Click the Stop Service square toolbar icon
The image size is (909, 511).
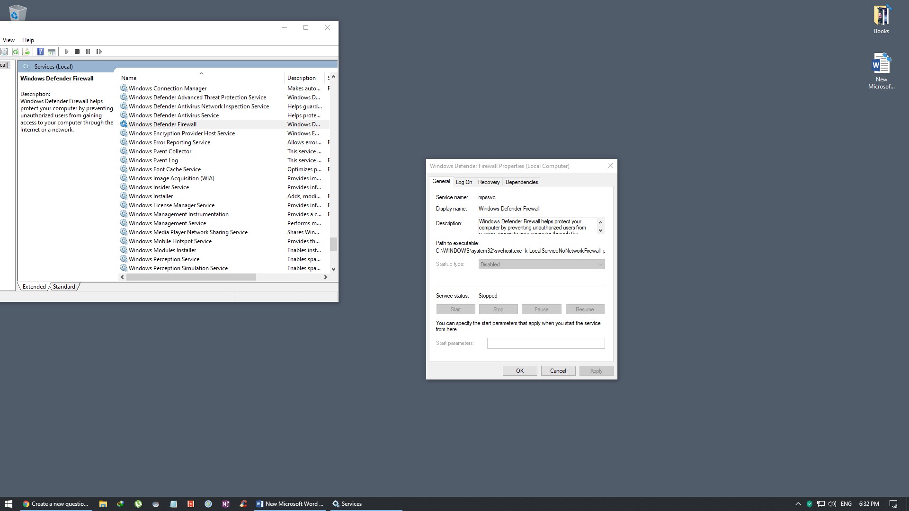point(77,52)
